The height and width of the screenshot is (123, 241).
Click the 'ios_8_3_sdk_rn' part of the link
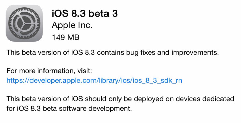pyautogui.click(x=157, y=81)
